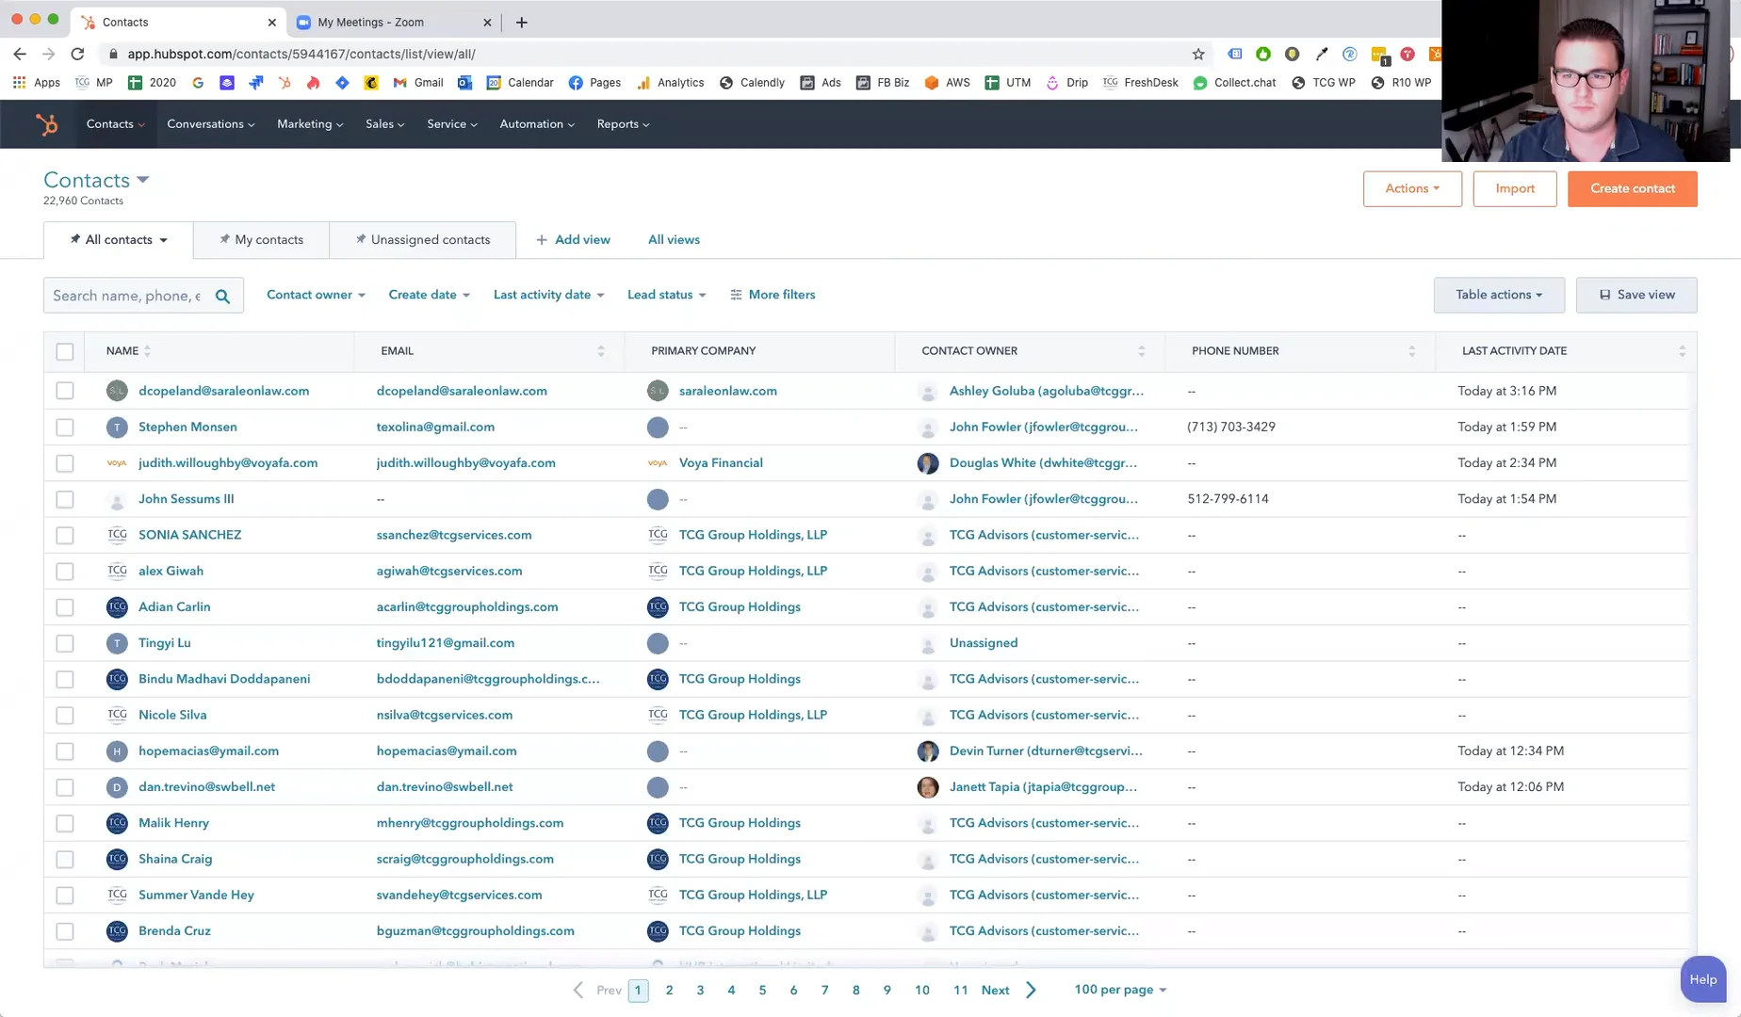Screen dimensions: 1741x1017
Task: Go to next page arrow in pagination
Action: pyautogui.click(x=1031, y=990)
